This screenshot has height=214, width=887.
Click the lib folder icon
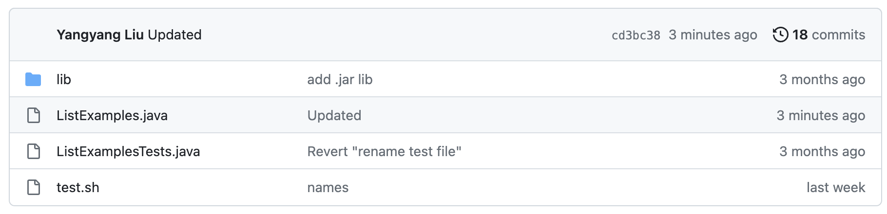33,79
